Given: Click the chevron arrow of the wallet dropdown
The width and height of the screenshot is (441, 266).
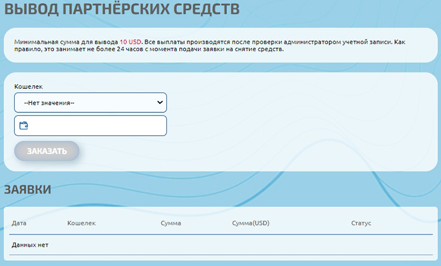Looking at the screenshot, I should 159,102.
